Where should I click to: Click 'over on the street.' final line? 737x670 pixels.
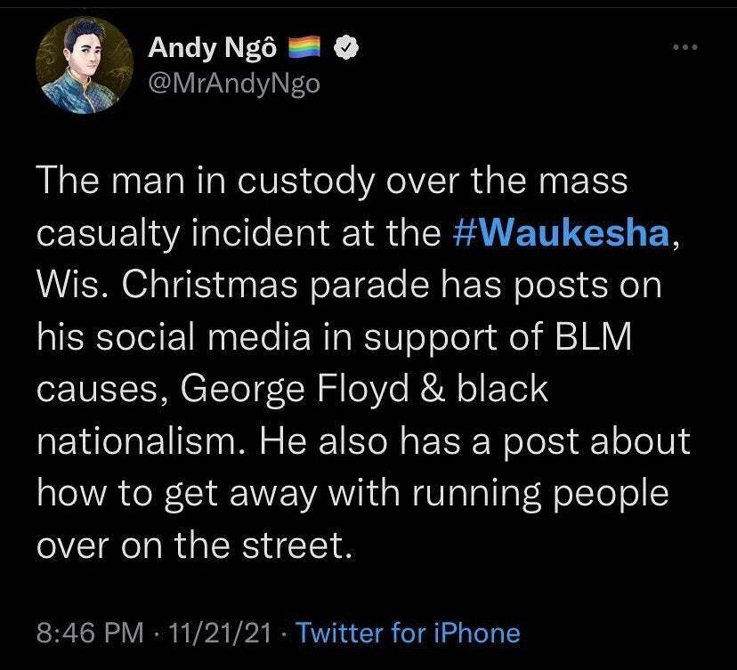[190, 544]
